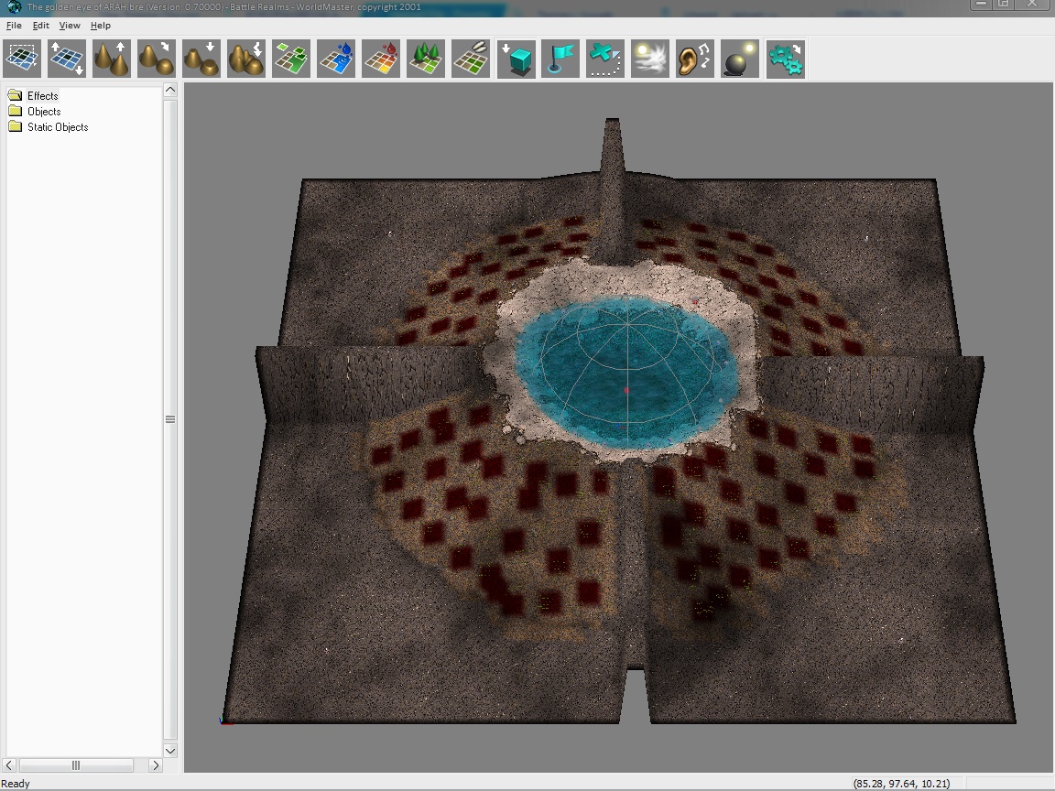Click the horizontal scroll left arrow
This screenshot has height=791, width=1055.
[9, 764]
